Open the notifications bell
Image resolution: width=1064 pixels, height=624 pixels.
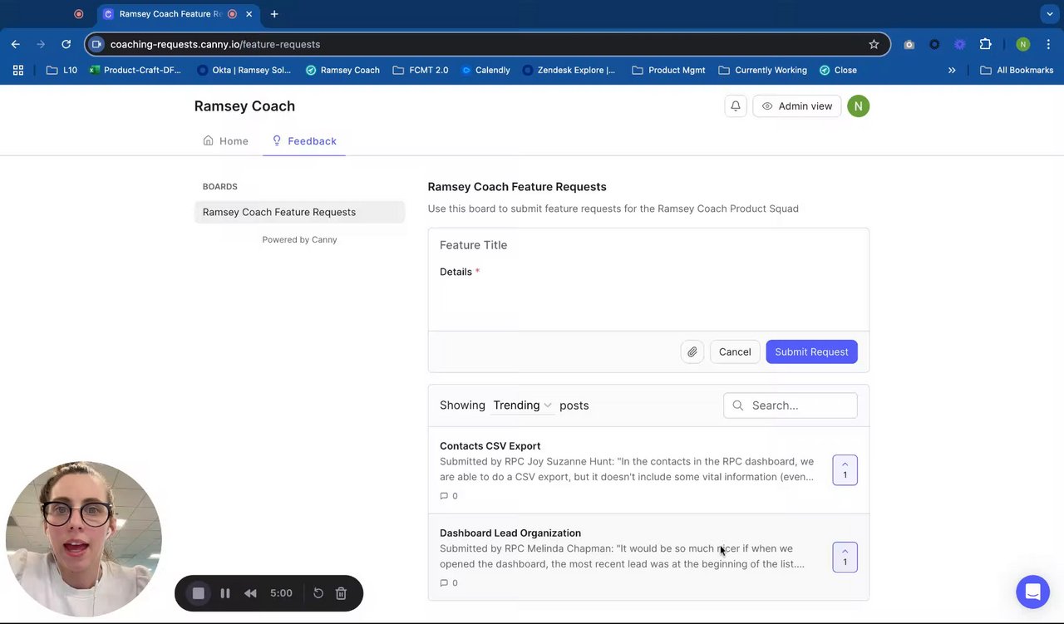[736, 106]
